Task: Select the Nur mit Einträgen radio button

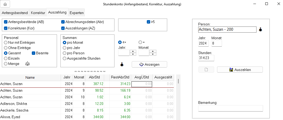Action: (6, 42)
